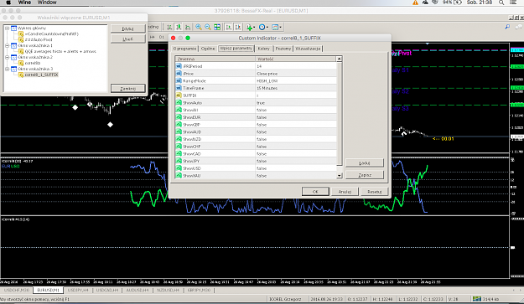Image resolution: width=524 pixels, height=304 pixels.
Task: Select the correl8_1_SUFFIX tree entry
Action: (41, 75)
